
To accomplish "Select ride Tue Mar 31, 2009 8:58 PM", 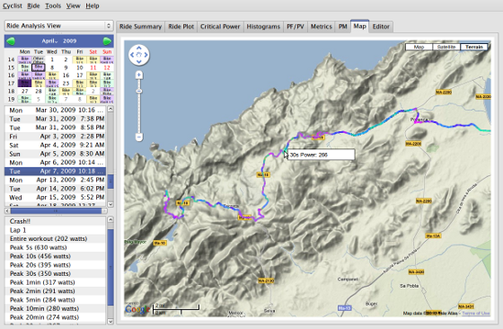I will coord(55,128).
